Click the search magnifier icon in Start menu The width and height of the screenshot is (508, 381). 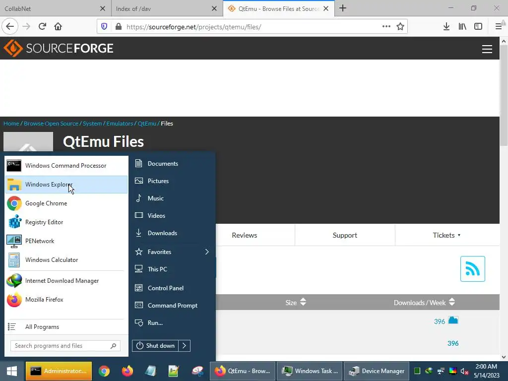(114, 346)
